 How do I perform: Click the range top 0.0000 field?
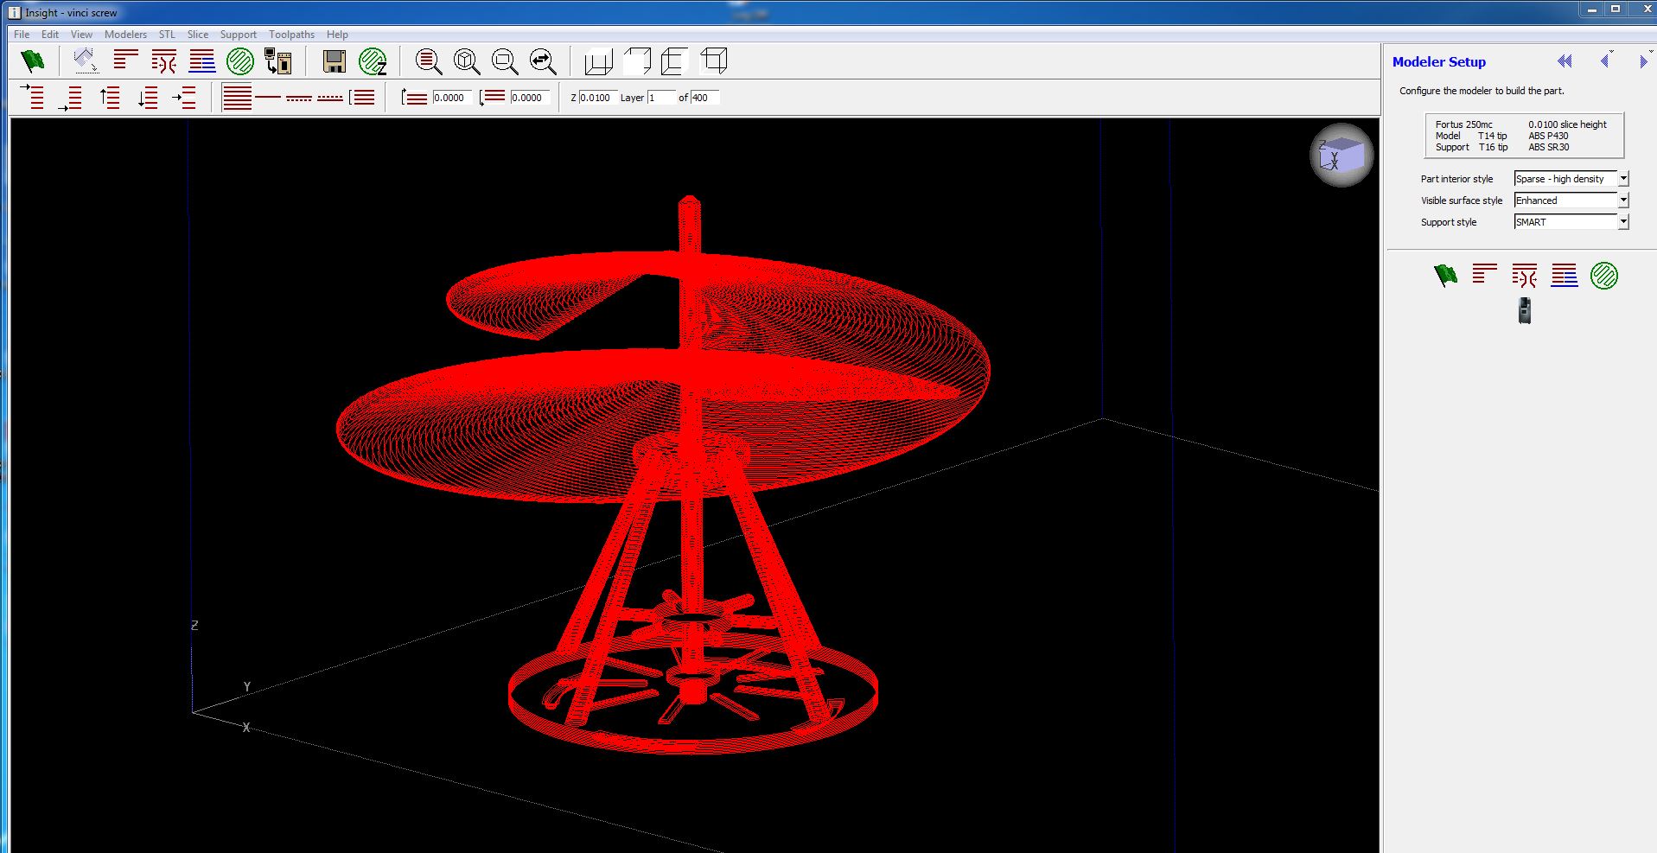(x=452, y=98)
